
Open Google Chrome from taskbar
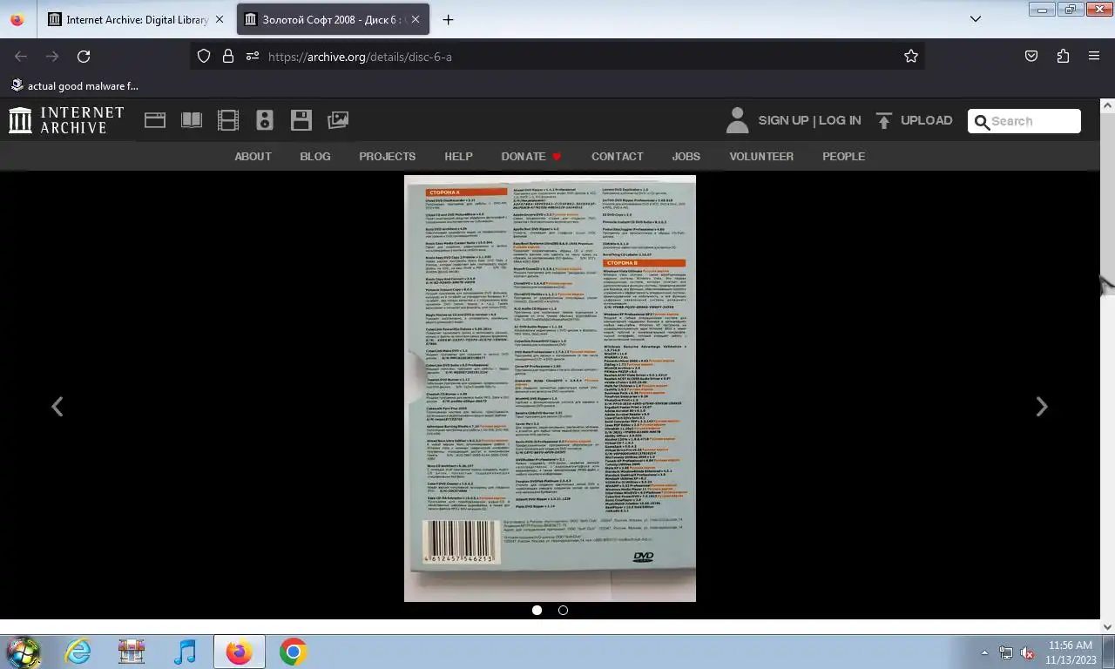tap(293, 652)
